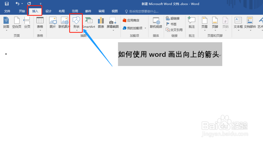The height and width of the screenshot is (143, 263).
Task: Select the 插入 ribbon tab
Action: tap(35, 11)
